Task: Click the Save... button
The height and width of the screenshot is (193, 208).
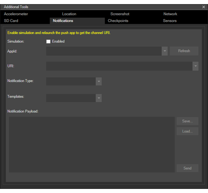Action: tap(187, 121)
